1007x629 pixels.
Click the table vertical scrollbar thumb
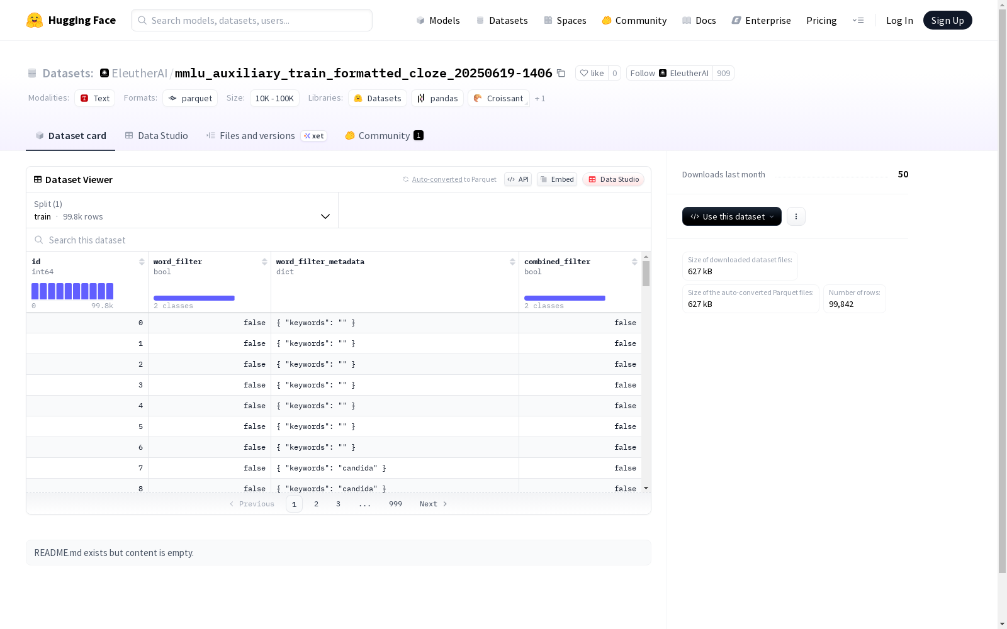646,274
